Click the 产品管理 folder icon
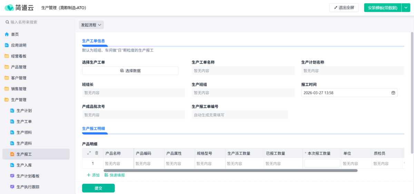Image resolution: width=414 pixels, height=194 pixels. click(7, 67)
